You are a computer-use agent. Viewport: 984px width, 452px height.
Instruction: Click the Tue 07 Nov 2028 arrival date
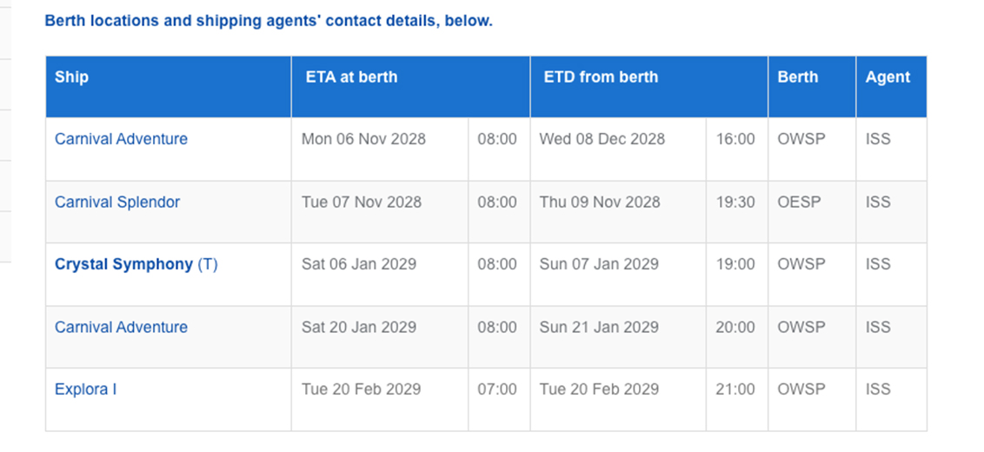(x=361, y=202)
